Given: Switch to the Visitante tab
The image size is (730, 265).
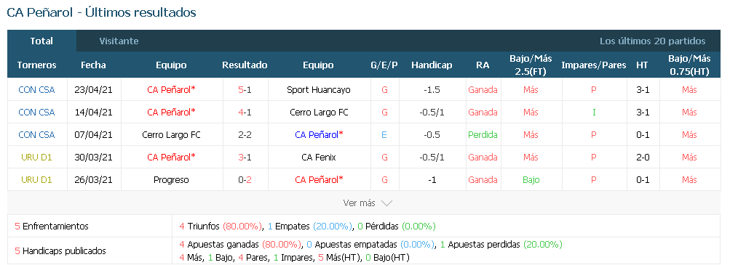Looking at the screenshot, I should pos(119,41).
